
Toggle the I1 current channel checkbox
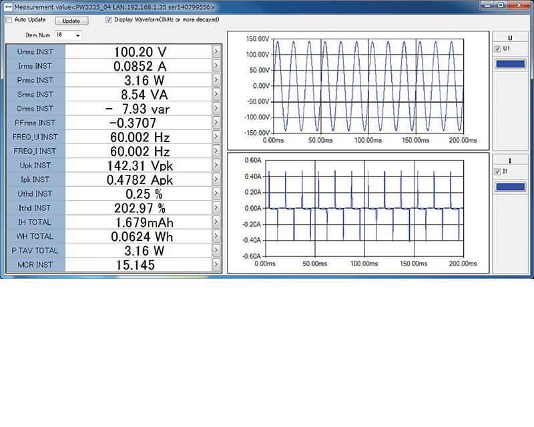tap(498, 171)
